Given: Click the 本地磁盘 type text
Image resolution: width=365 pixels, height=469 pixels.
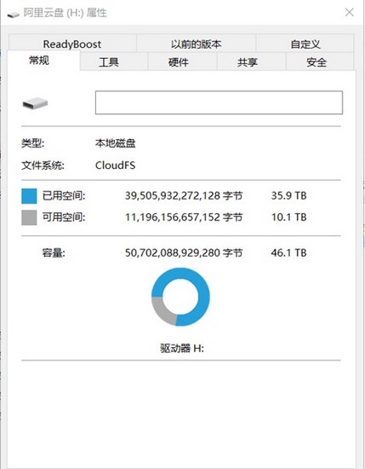Looking at the screenshot, I should (115, 143).
